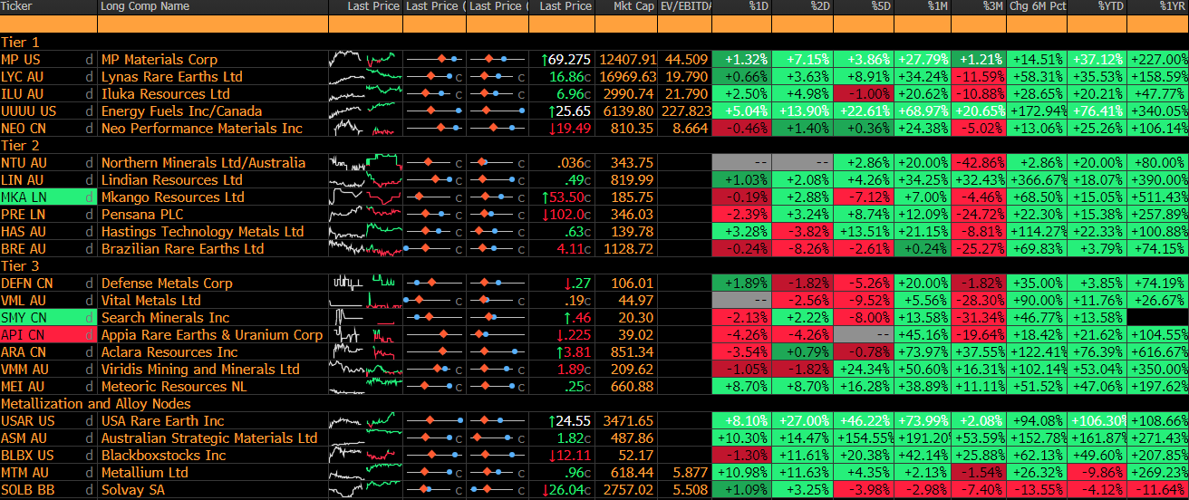Open Pensana PLC company name
This screenshot has height=500, width=1189.
[142, 215]
